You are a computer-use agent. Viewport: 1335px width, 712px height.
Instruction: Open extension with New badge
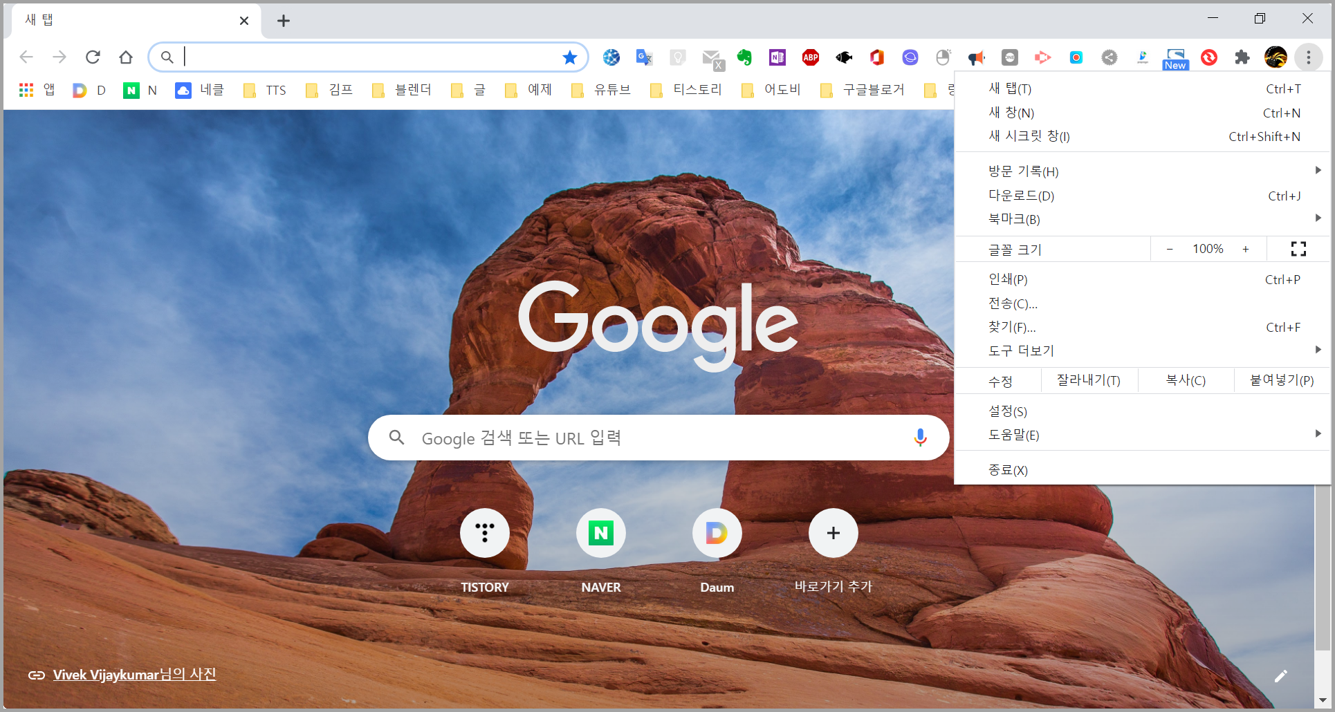coord(1176,59)
